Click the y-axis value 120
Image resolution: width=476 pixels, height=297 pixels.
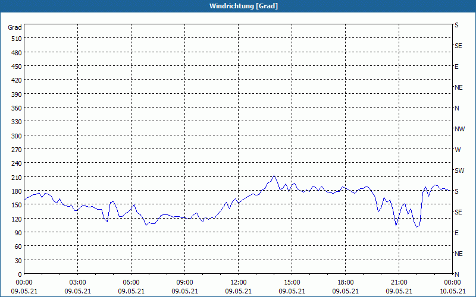17,219
